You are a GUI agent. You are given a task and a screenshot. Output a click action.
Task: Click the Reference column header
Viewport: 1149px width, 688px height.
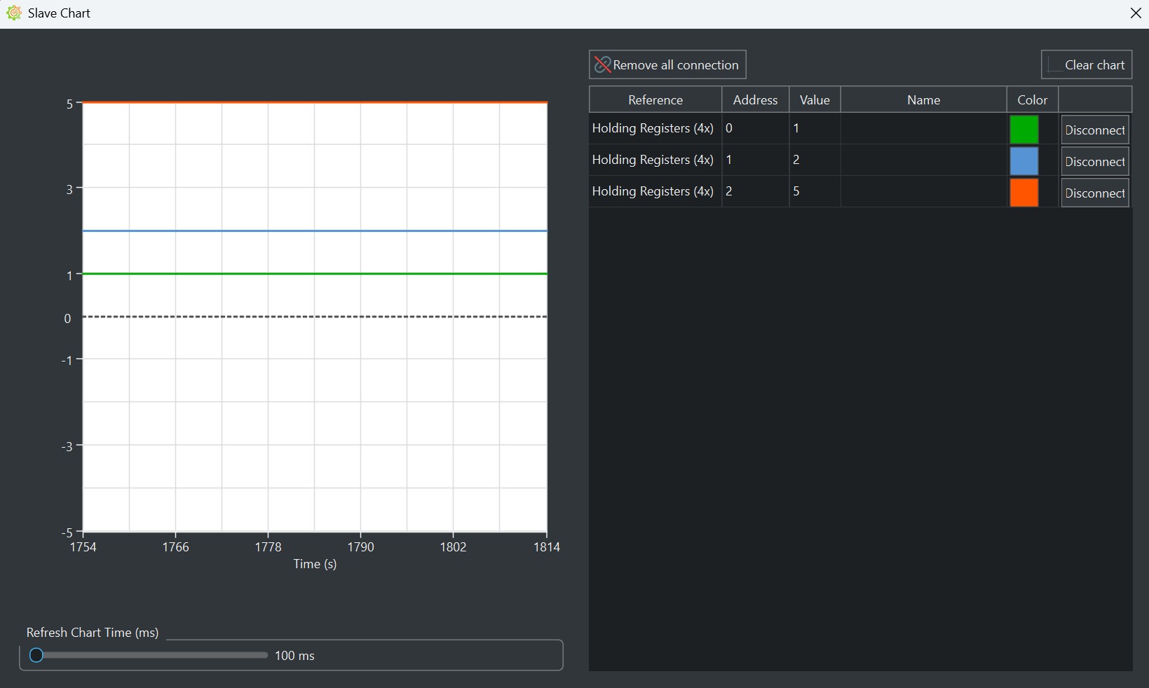click(655, 99)
